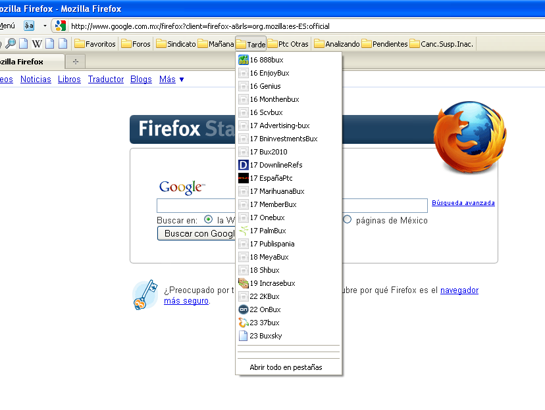Image resolution: width=545 pixels, height=410 pixels.
Task: Click the magnifying glass search toolbar icon
Action: point(11,43)
